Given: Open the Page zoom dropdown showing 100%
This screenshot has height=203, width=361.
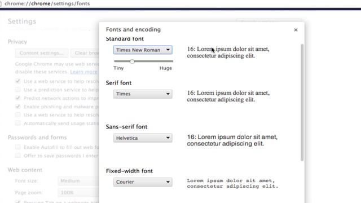Looking at the screenshot, I should click(78, 192).
